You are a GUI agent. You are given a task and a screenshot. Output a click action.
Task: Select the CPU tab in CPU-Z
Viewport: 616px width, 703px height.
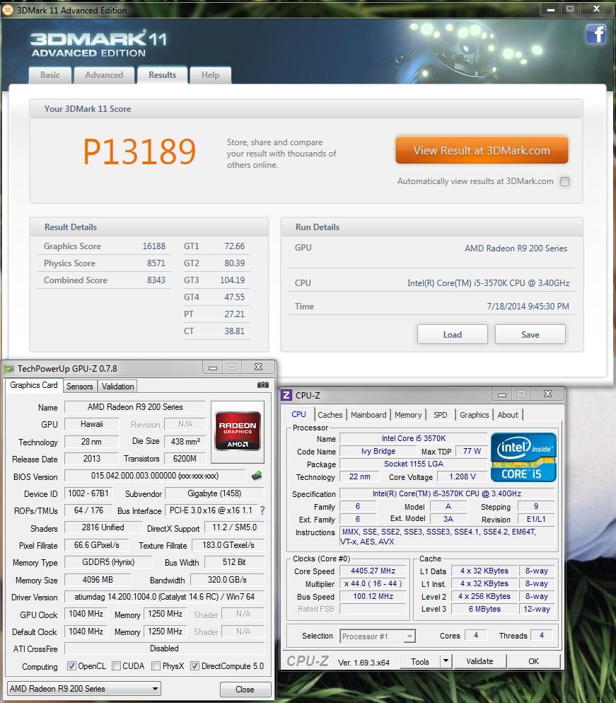[299, 414]
